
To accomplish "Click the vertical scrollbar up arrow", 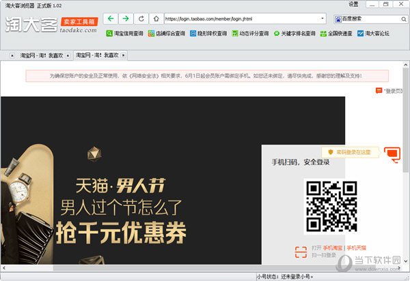I will (x=405, y=64).
